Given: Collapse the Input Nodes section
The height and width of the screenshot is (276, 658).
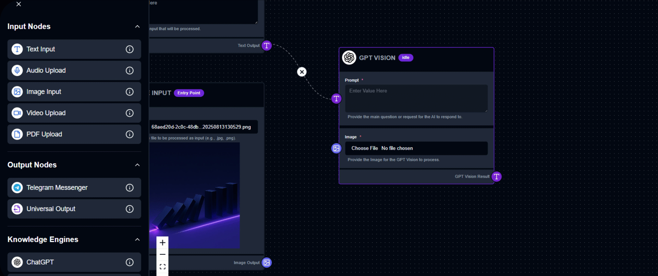Looking at the screenshot, I should pos(137,27).
